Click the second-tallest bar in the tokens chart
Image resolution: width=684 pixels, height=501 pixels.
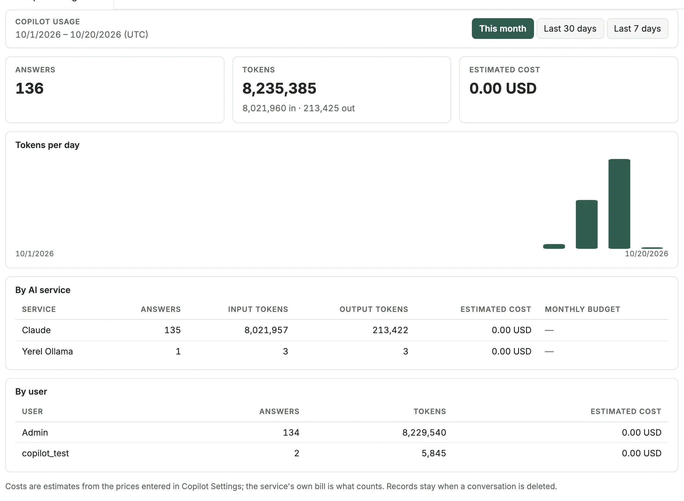587,224
